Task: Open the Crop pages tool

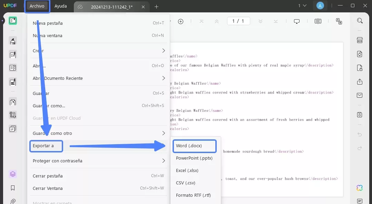Action: click(12, 115)
